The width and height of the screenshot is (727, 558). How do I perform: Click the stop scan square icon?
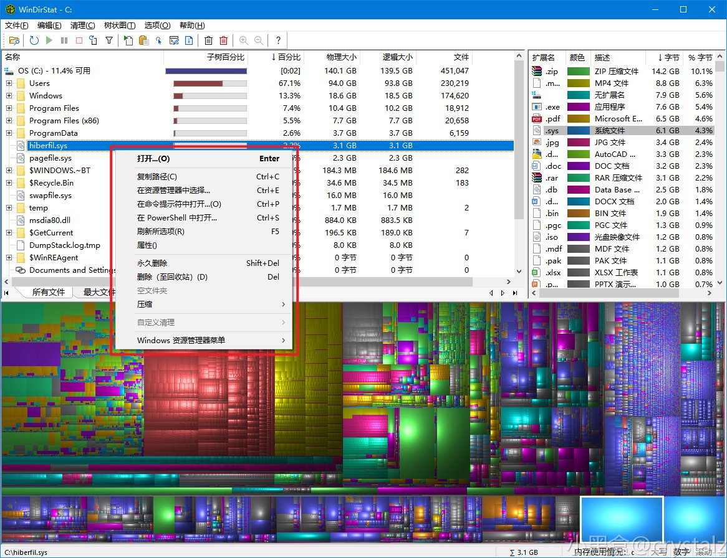79,40
